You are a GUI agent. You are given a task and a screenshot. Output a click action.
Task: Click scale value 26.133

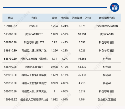82,75
